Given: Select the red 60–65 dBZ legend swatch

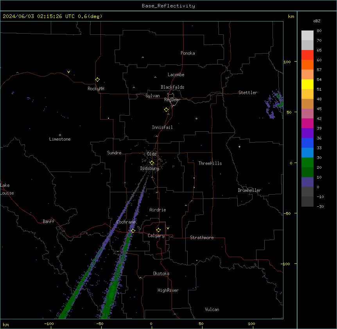Looking at the screenshot, I should click(x=307, y=55).
